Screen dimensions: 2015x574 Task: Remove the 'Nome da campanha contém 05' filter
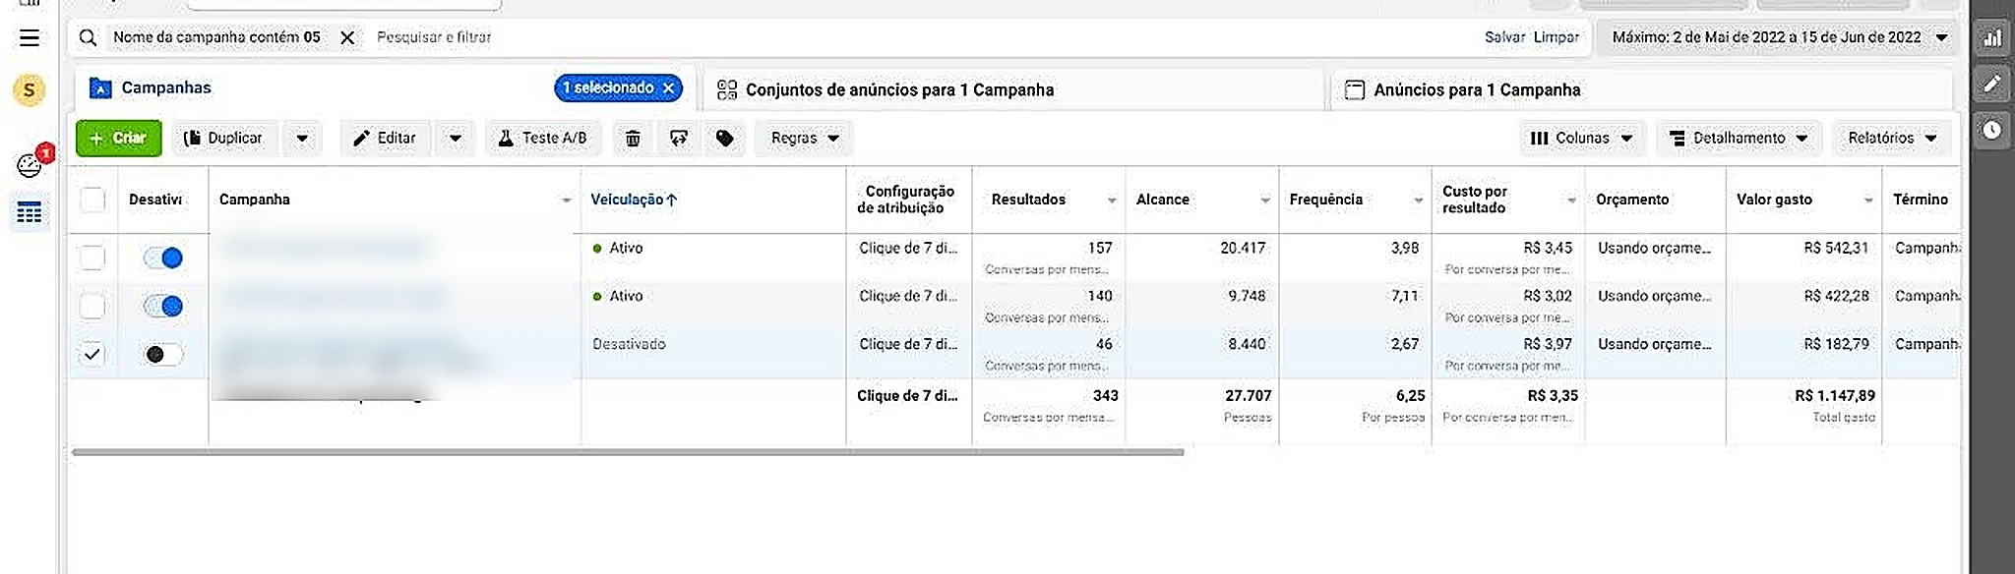[347, 37]
